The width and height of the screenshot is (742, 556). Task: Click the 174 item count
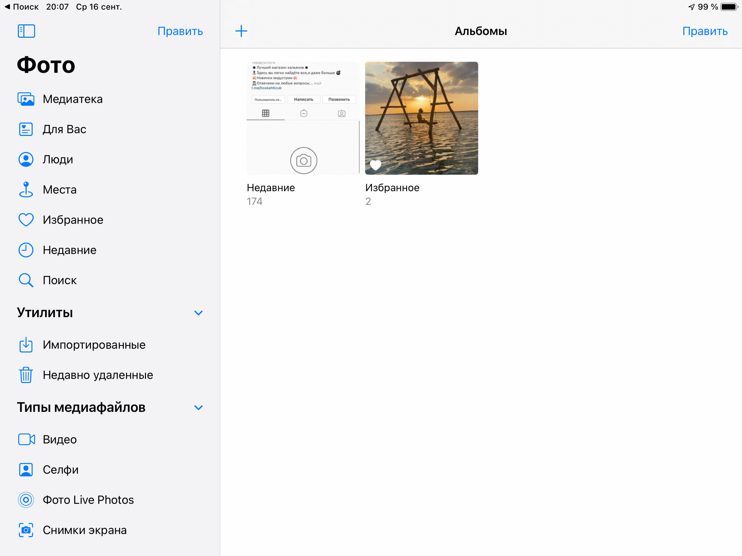coord(255,201)
